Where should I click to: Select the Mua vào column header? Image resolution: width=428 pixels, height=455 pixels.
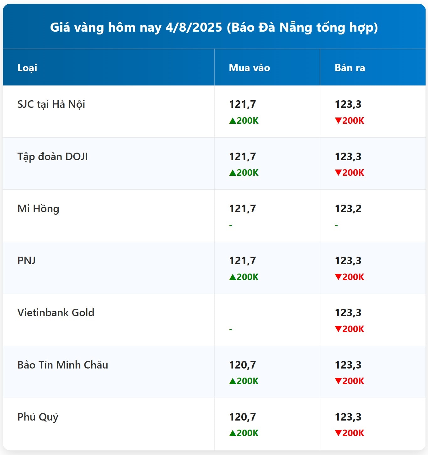pos(249,68)
